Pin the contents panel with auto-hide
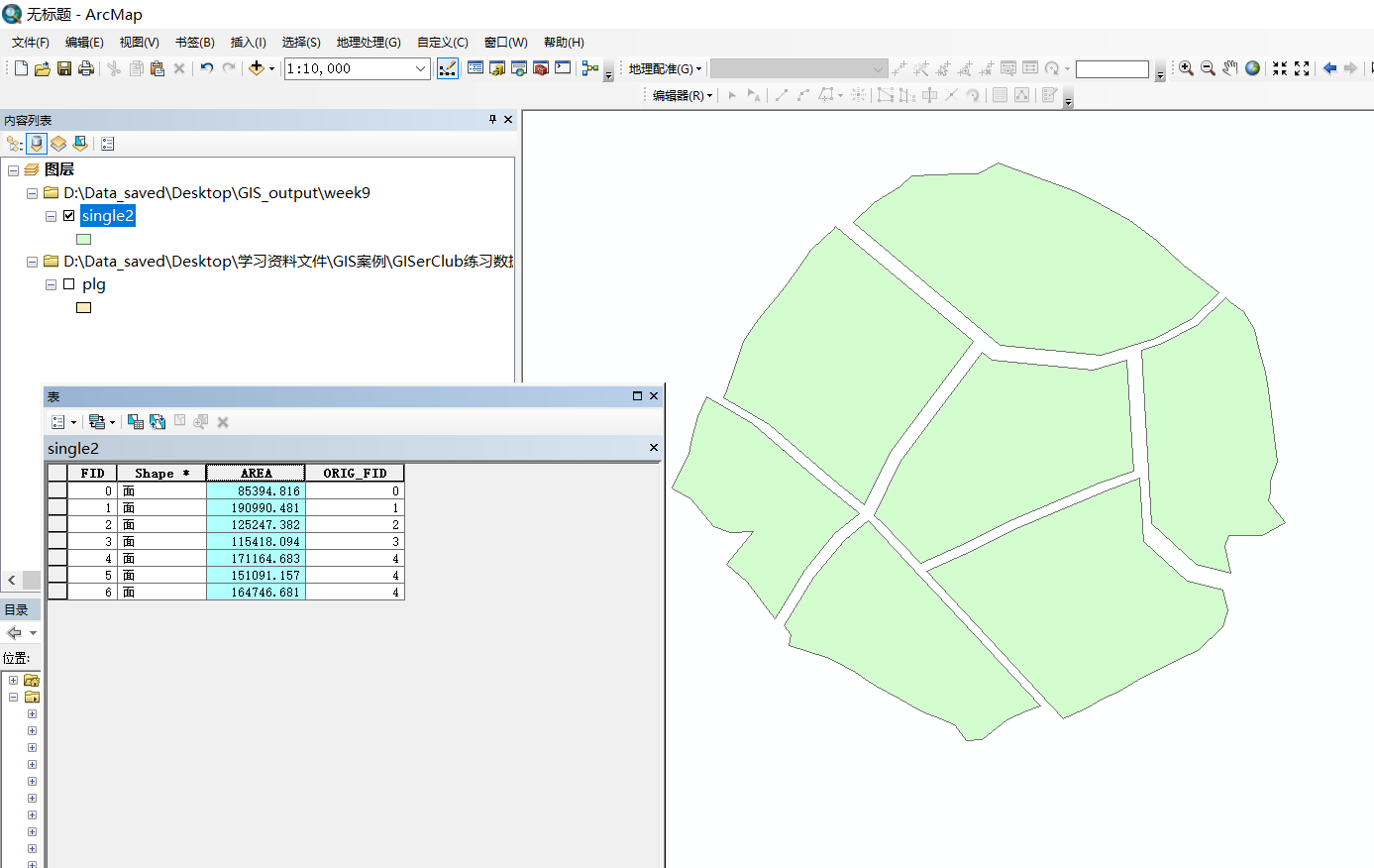Image resolution: width=1374 pixels, height=868 pixels. pos(492,119)
